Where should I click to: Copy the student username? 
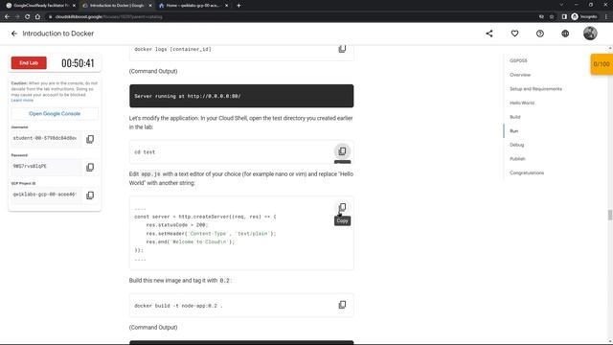pyautogui.click(x=90, y=139)
